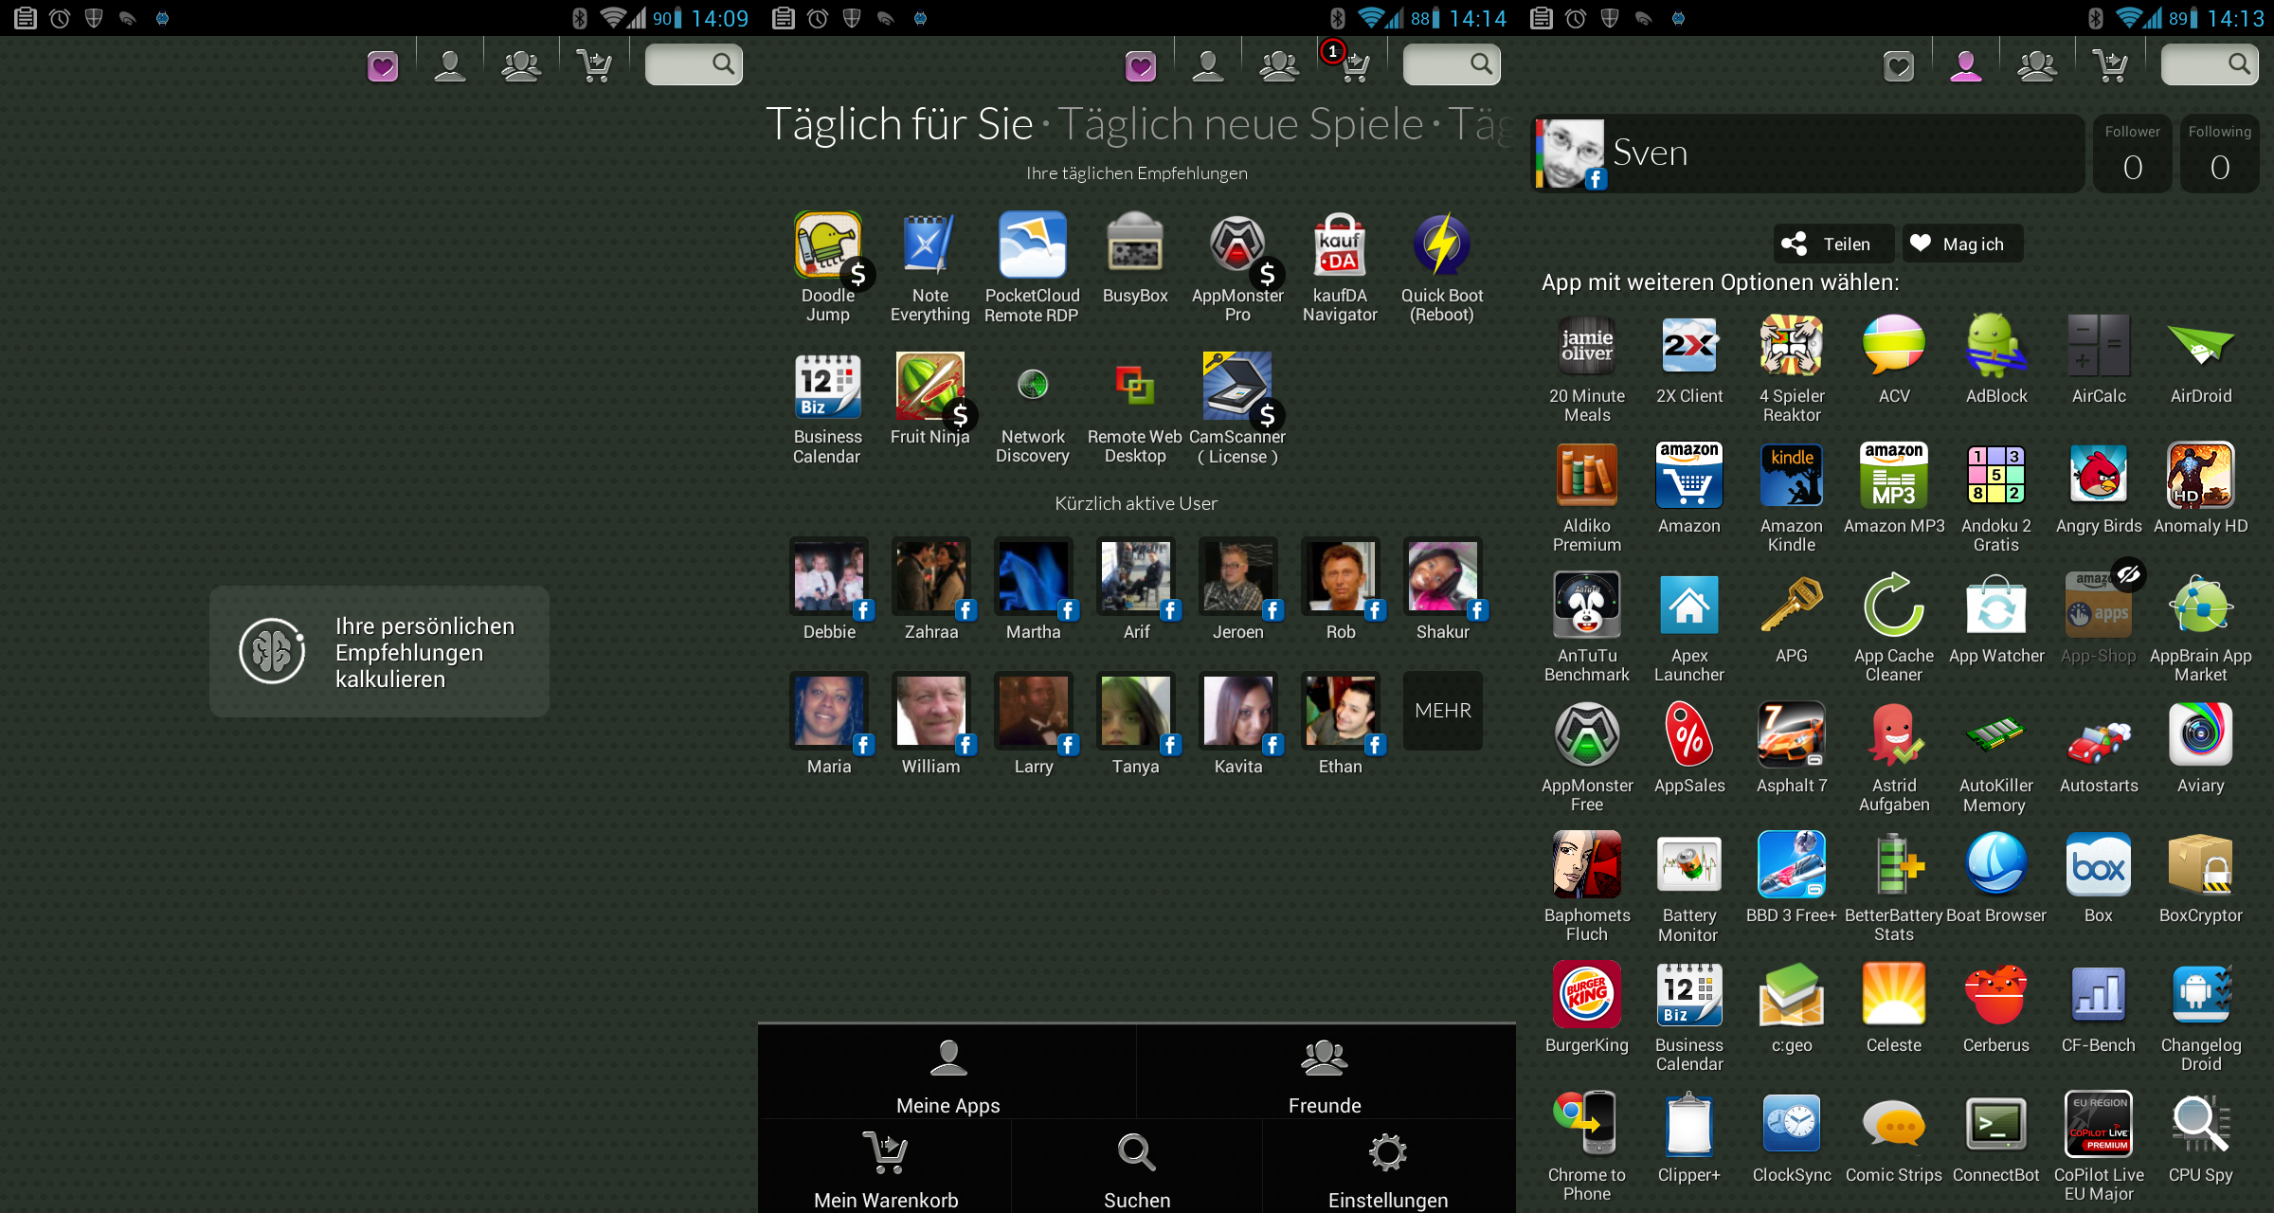Tap search field in middle screen

click(1452, 64)
